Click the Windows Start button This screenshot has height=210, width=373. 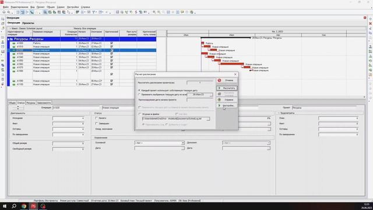5,206
